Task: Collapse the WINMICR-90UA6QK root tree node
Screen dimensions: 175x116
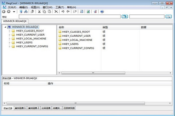Action: point(5,27)
